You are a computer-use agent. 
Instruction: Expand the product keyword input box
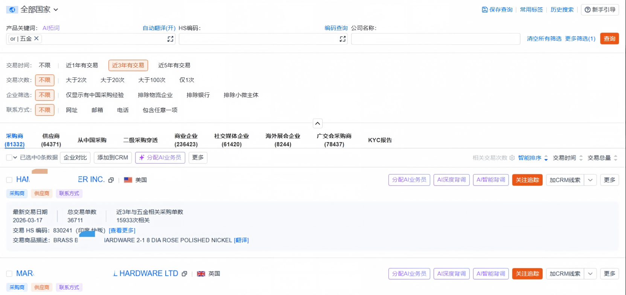point(171,39)
